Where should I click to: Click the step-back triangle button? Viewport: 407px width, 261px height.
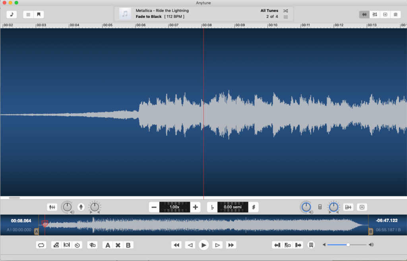pyautogui.click(x=190, y=245)
